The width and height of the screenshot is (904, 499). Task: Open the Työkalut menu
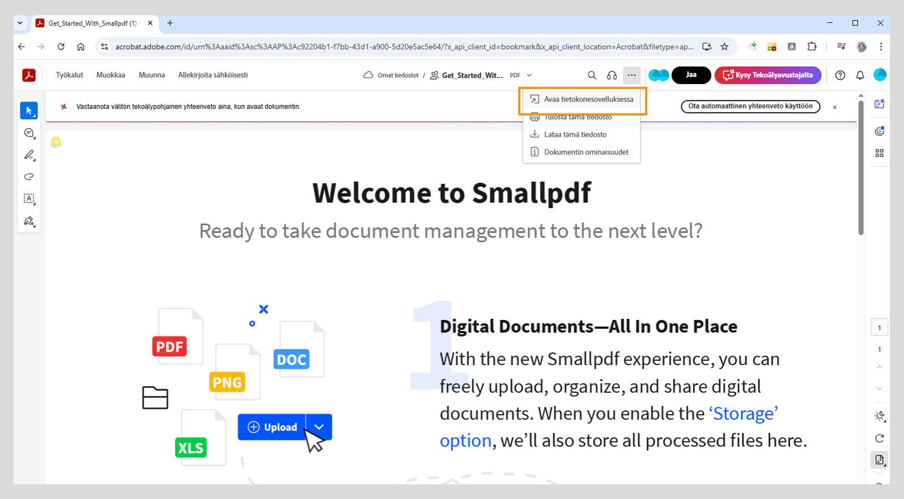tap(69, 75)
